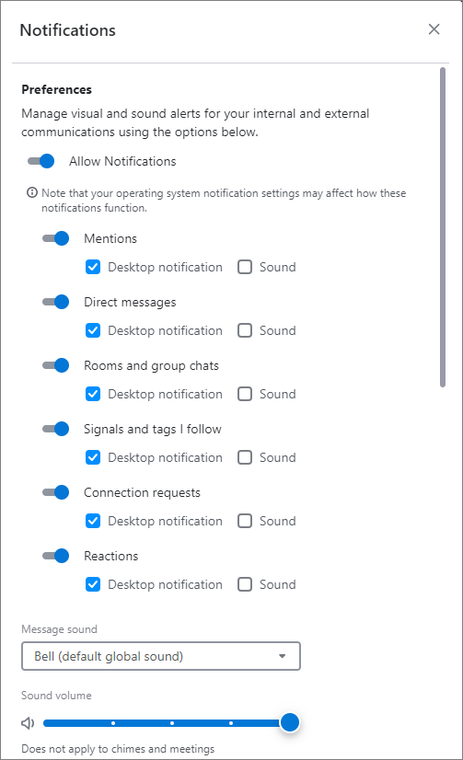Screen dimensions: 463x760
Task: Uncheck Desktop notification under Signals and tags
Action: (x=93, y=457)
